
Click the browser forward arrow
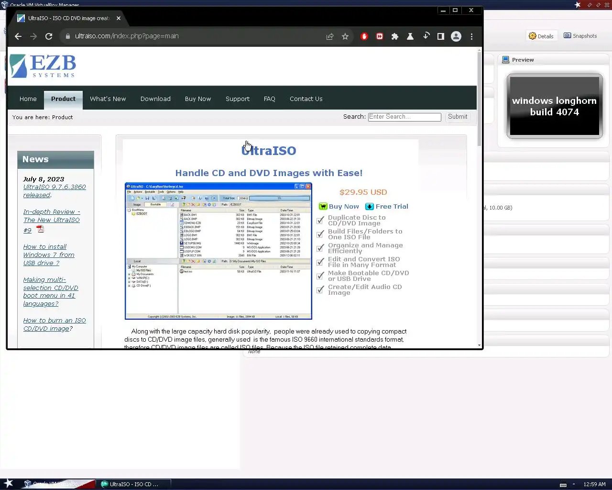pyautogui.click(x=33, y=36)
